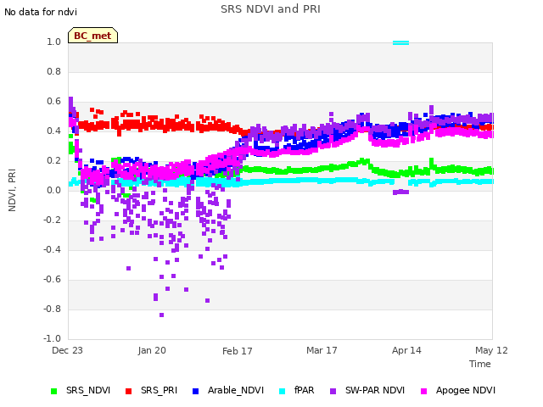Click the -0.8 y-axis tick label

pos(52,309)
